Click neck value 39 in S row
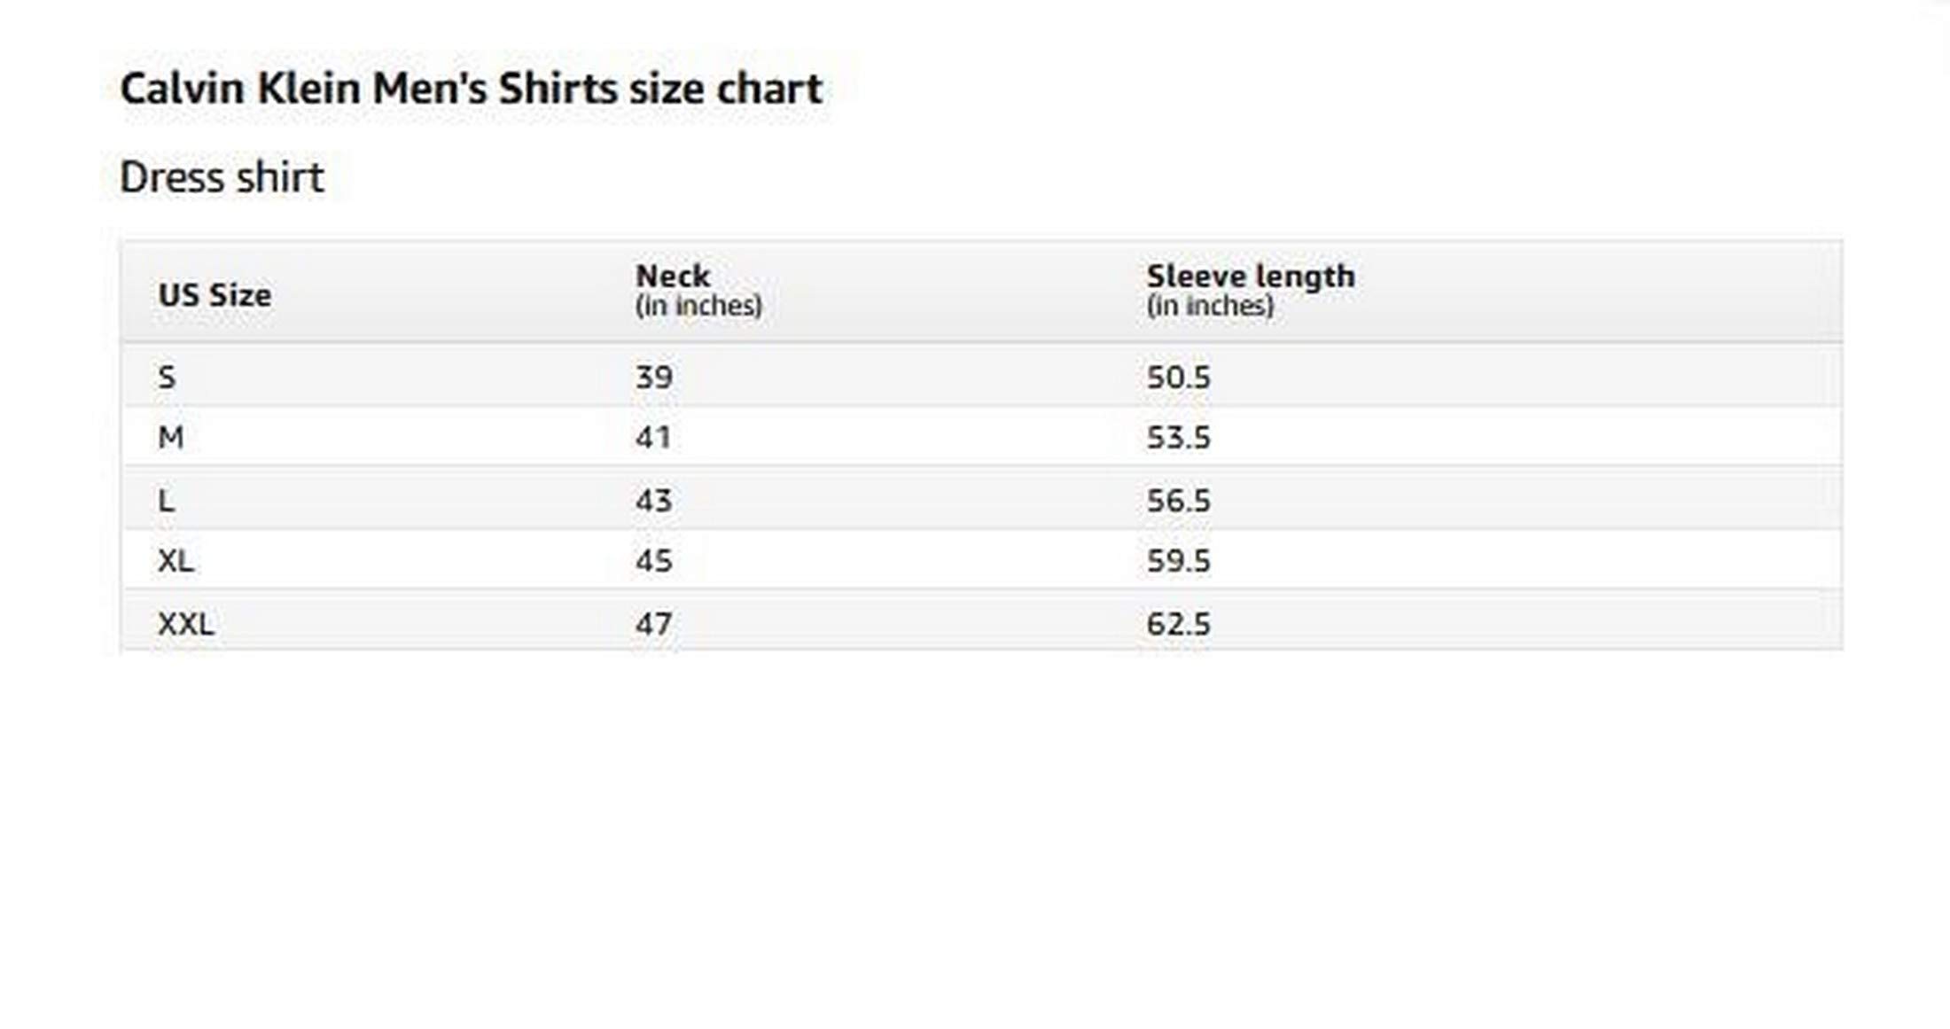This screenshot has height=1029, width=1950. click(654, 378)
